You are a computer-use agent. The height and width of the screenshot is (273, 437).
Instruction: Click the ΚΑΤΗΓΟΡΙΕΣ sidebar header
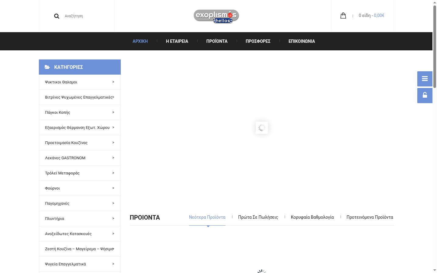click(x=80, y=67)
